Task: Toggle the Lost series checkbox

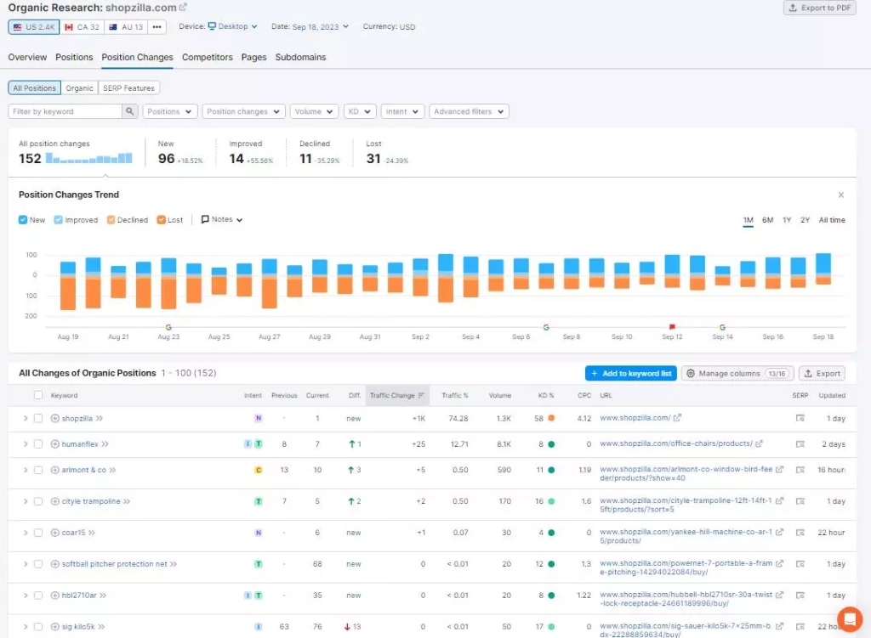Action: pyautogui.click(x=161, y=220)
